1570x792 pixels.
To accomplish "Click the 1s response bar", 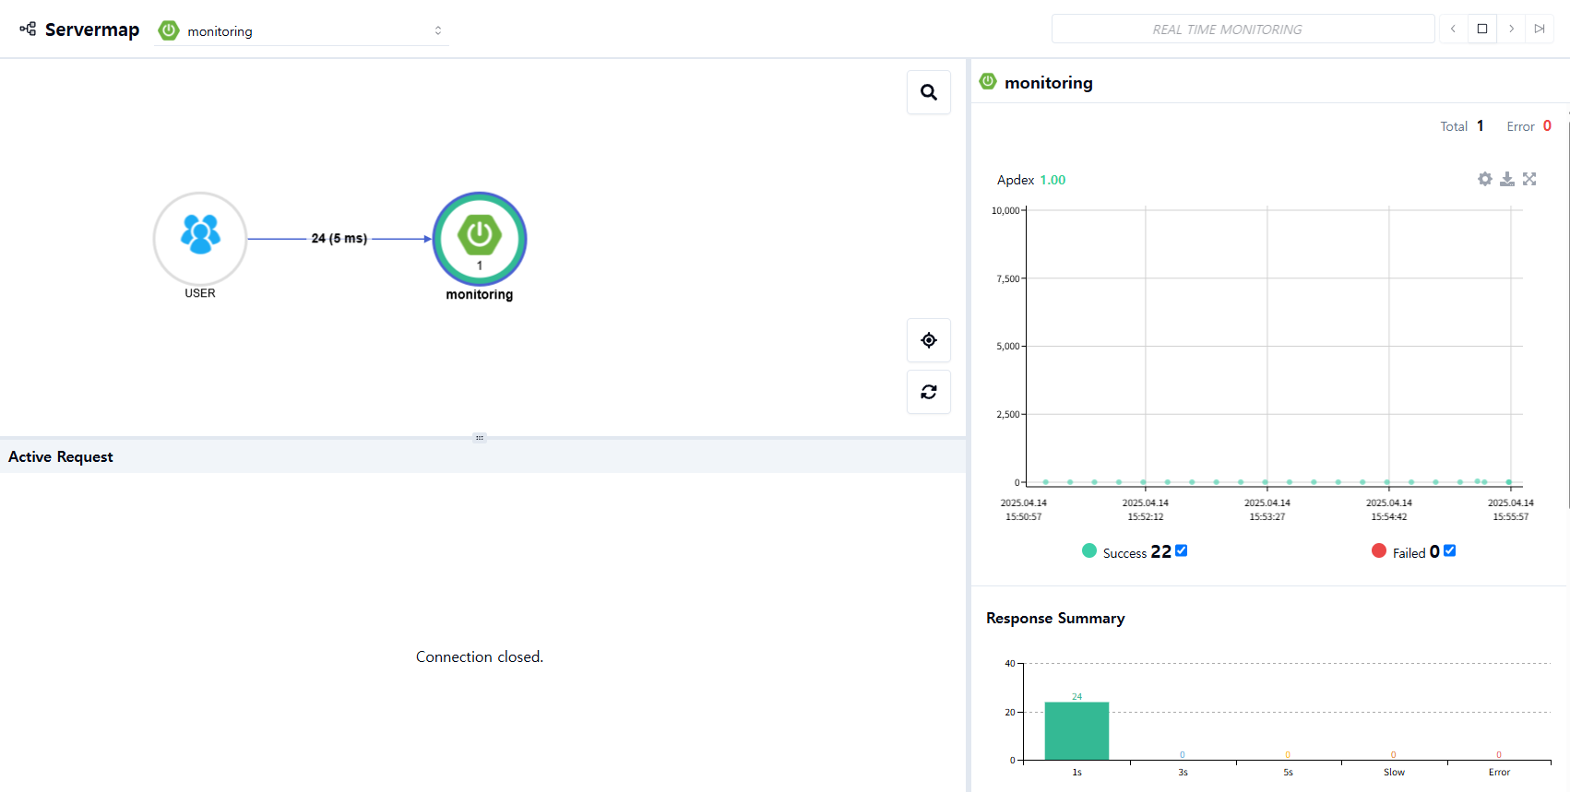I will coord(1076,731).
